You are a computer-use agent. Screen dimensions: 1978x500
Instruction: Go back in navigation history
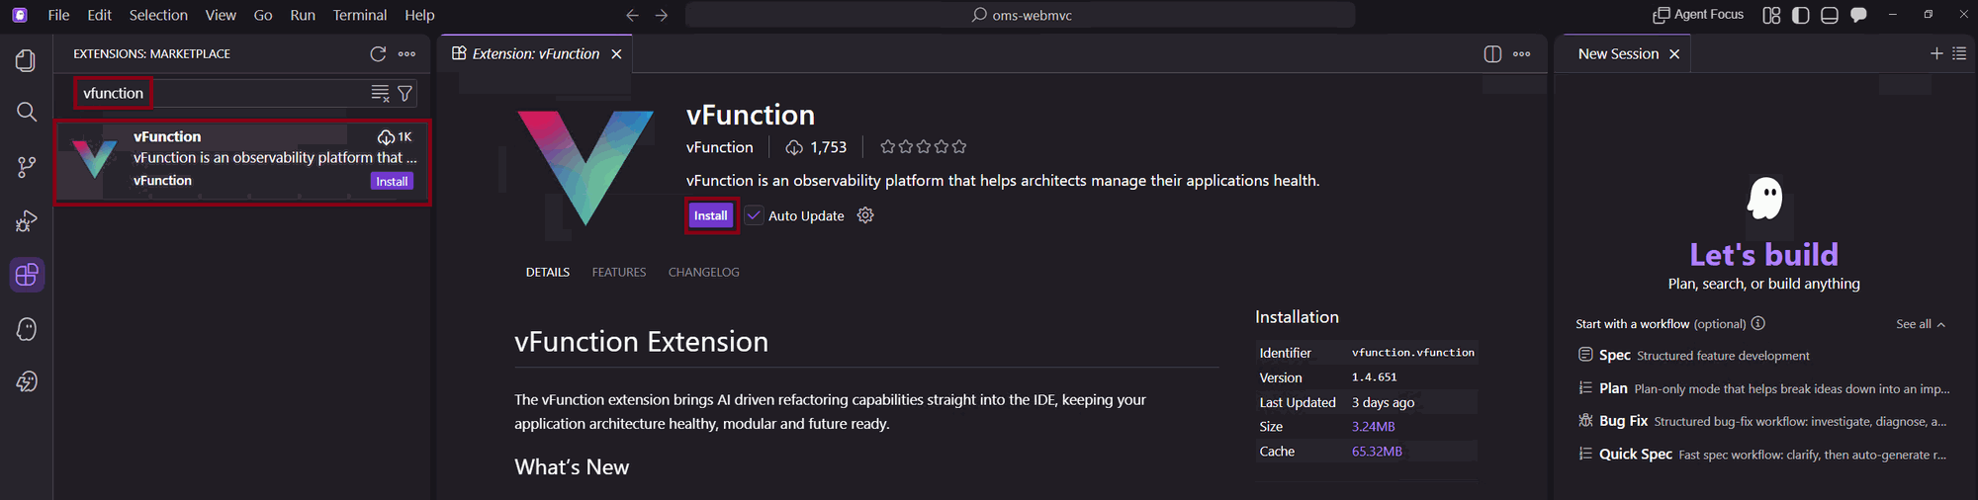(x=633, y=15)
